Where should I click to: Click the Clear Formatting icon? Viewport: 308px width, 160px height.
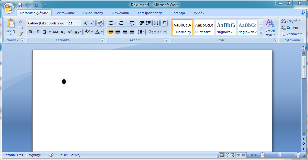click(100, 23)
